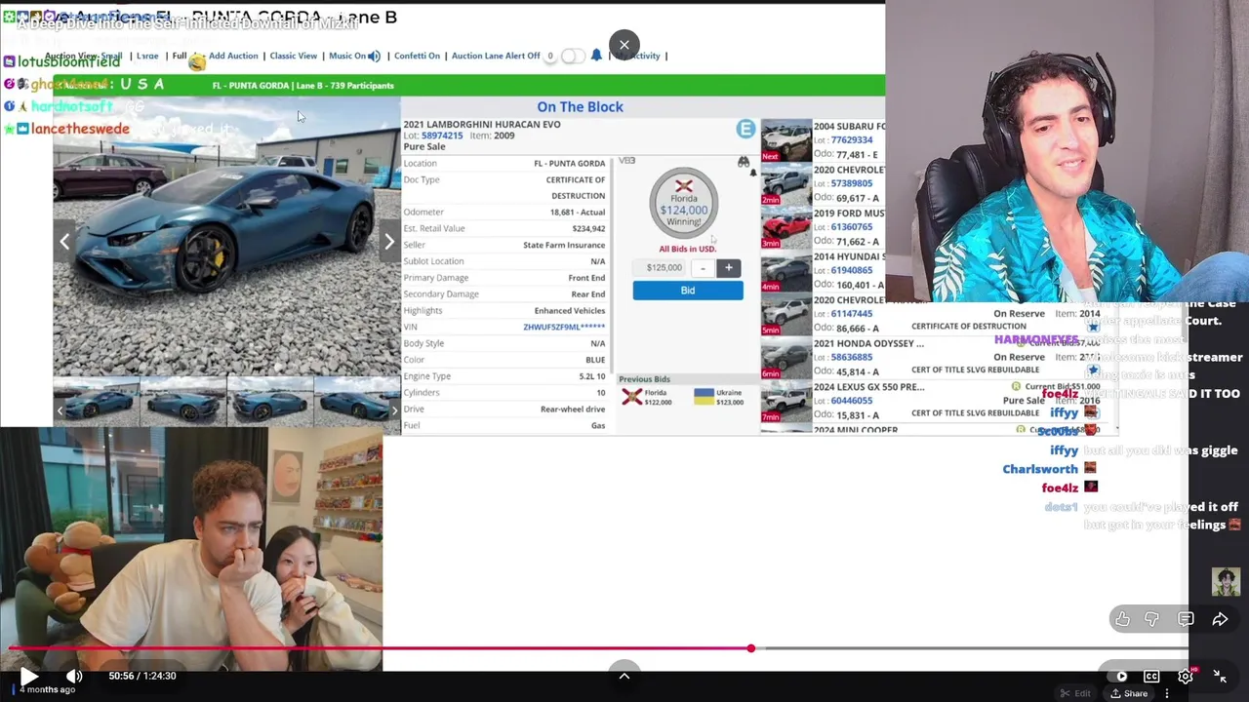This screenshot has height=702, width=1249.
Task: Dislike the video thumbs down
Action: point(1152,619)
